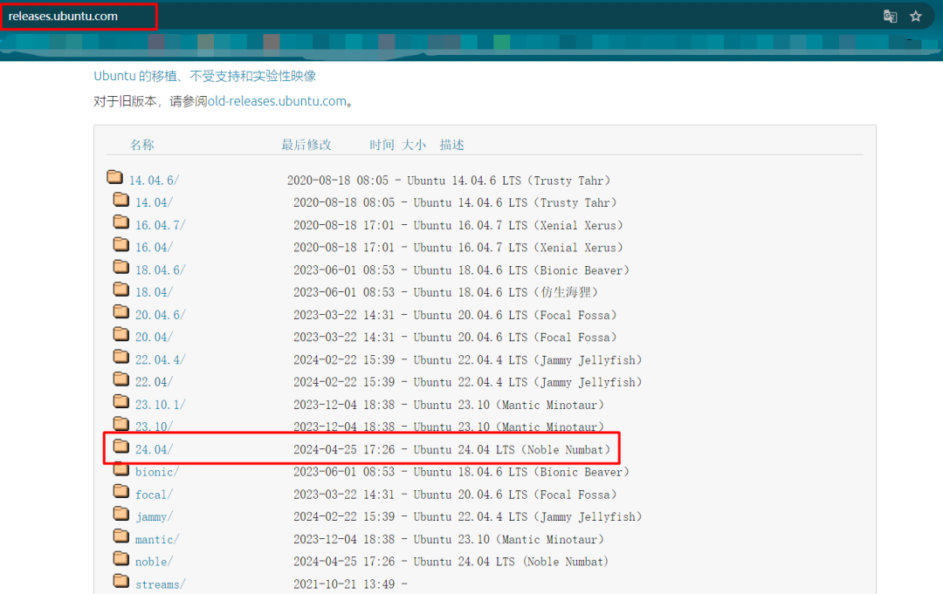
Task: Follow the old-releases.ubuntu.com link
Action: [x=278, y=101]
